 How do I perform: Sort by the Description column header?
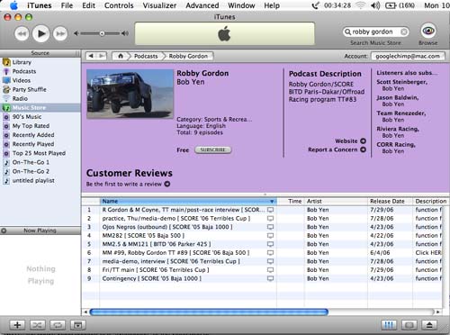[x=431, y=201]
